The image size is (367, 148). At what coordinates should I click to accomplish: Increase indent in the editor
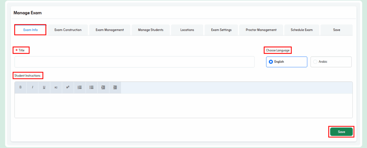pyautogui.click(x=103, y=87)
